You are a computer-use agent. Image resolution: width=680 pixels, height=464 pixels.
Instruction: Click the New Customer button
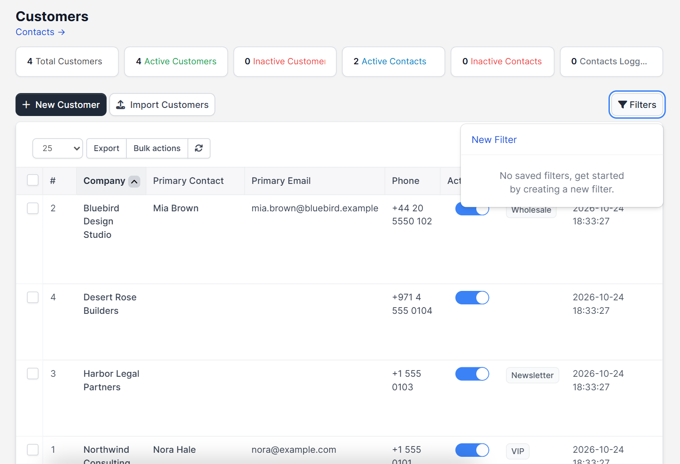61,105
